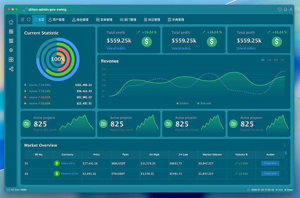
Task: Open the Solana (SOL) currency link
Action: click(68, 163)
